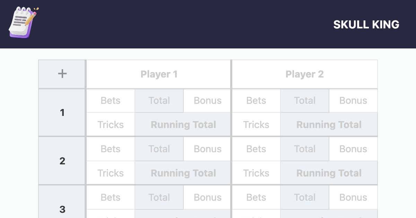416x218 pixels.
Task: Enter Player 1 Bets for round 1
Action: tap(111, 101)
